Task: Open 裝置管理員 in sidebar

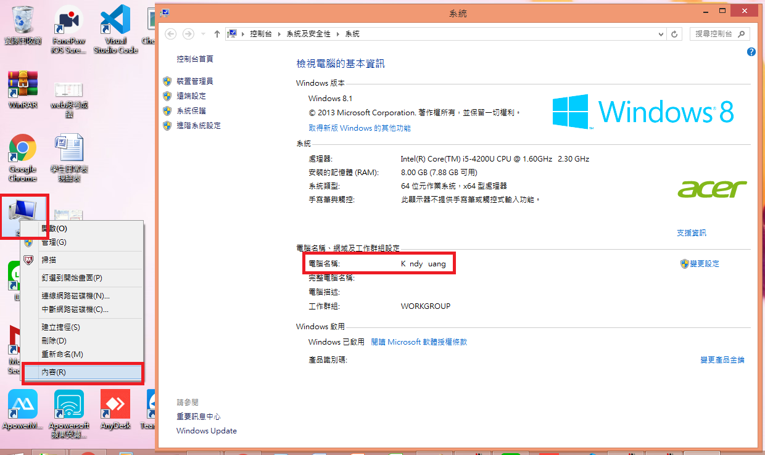Action: click(x=195, y=81)
